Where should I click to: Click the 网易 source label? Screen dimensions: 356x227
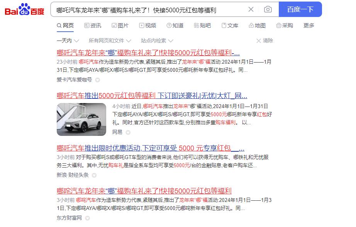click(117, 132)
